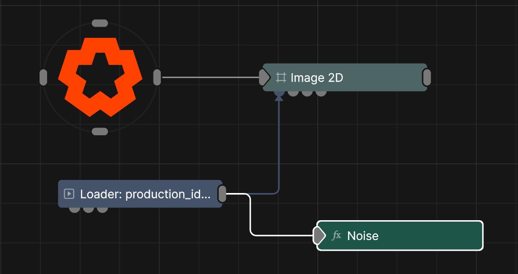Click the right output port of Image 2D

click(427, 77)
